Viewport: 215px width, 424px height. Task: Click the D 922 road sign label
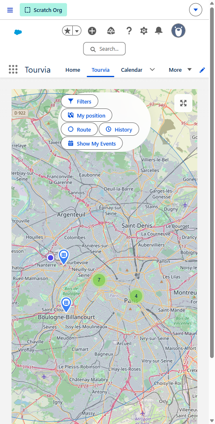[x=20, y=113]
